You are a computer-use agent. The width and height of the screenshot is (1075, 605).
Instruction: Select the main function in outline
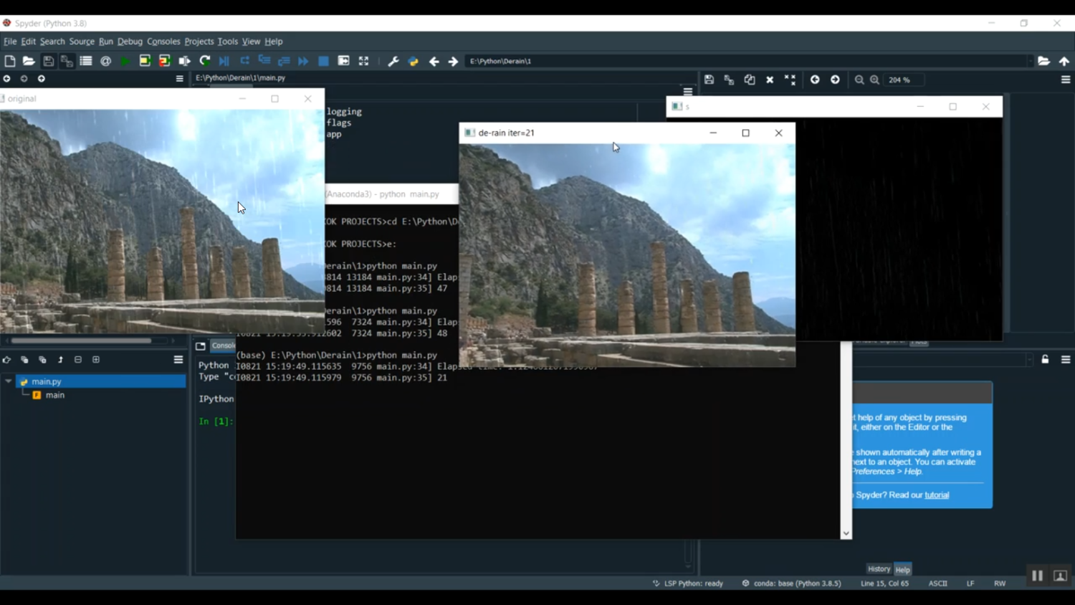55,395
